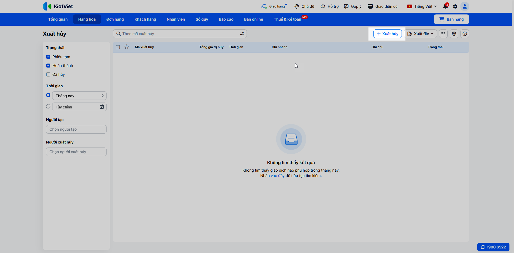Image resolution: width=514 pixels, height=253 pixels.
Task: Open the Khách hàng menu
Action: click(x=145, y=19)
